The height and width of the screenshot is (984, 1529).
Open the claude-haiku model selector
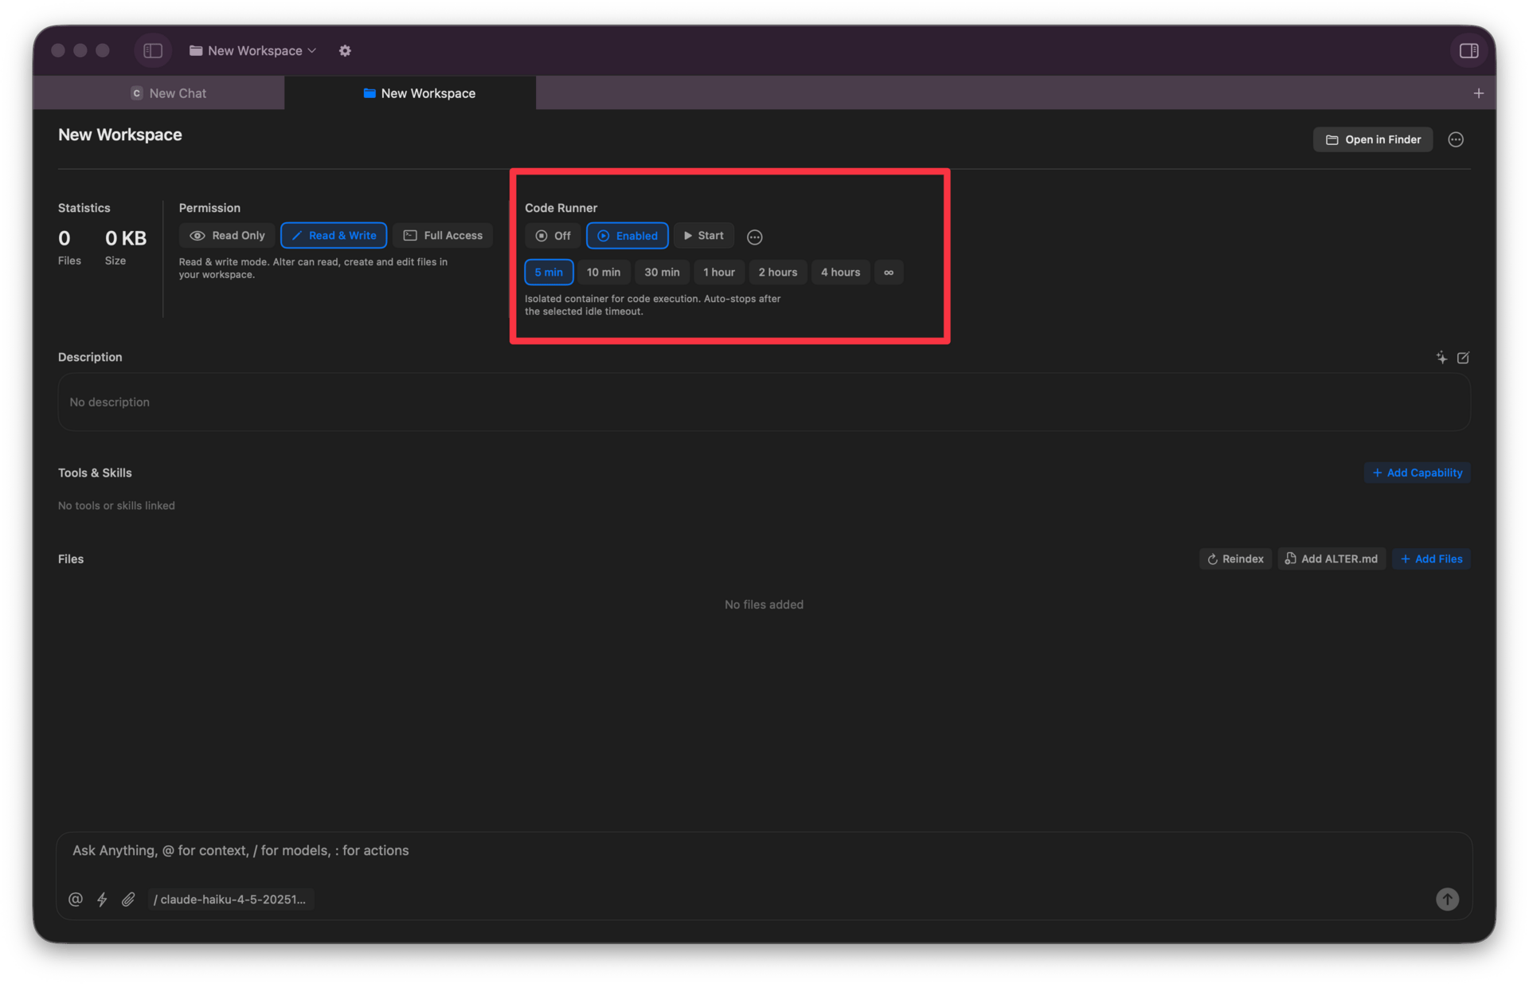pyautogui.click(x=229, y=900)
